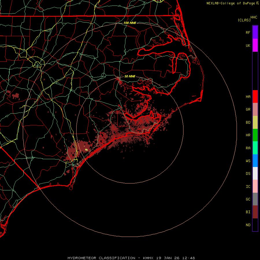The width and height of the screenshot is (260, 260).
Task: Click the HR green legend swatch
Action: coord(255,135)
